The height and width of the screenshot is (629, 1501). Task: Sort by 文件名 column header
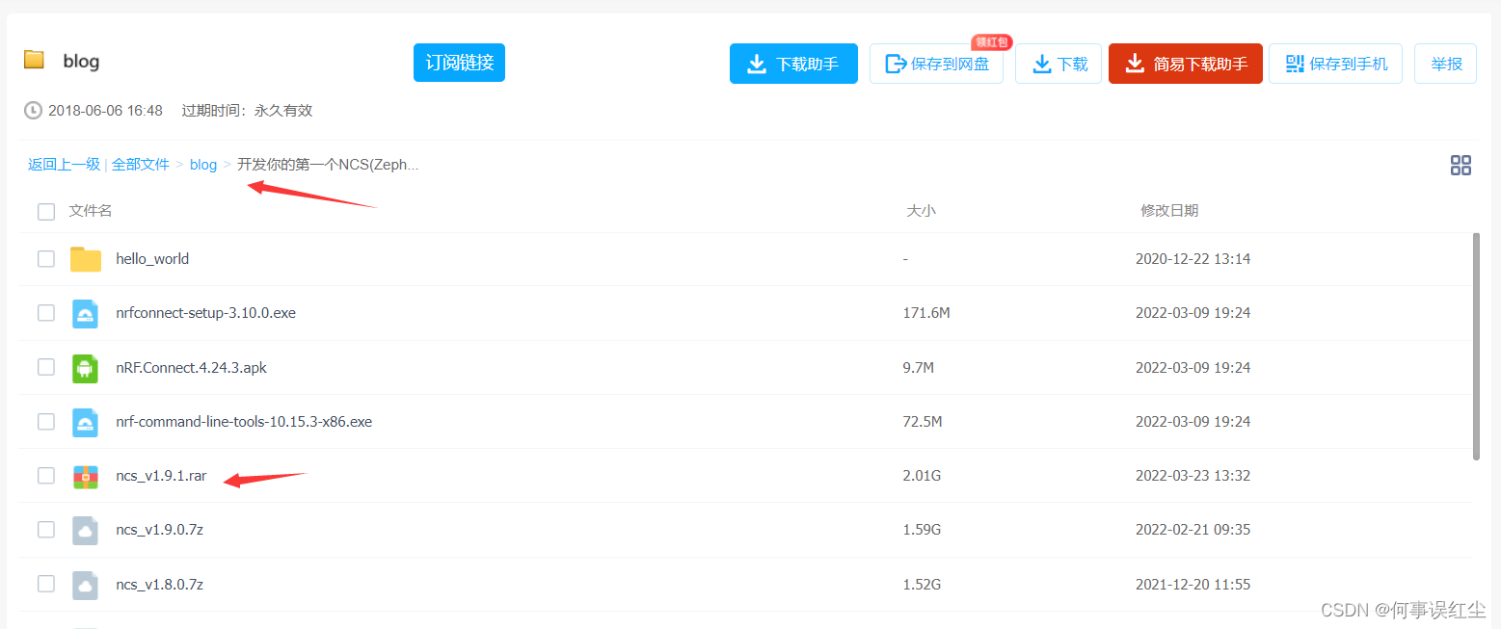tap(91, 210)
